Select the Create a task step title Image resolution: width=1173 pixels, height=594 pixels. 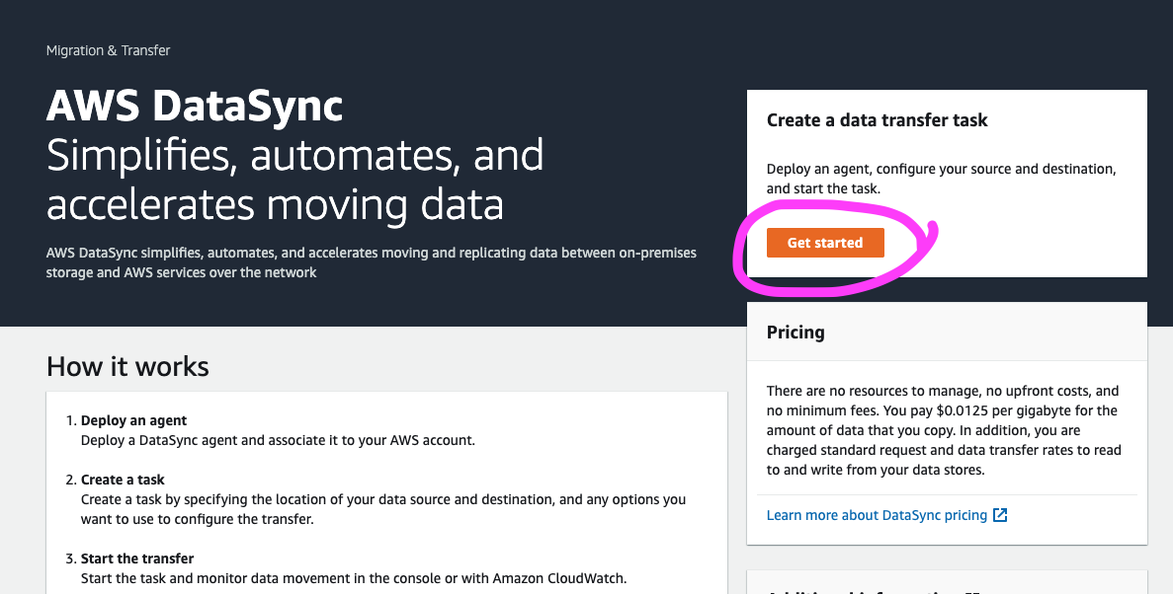tap(123, 480)
